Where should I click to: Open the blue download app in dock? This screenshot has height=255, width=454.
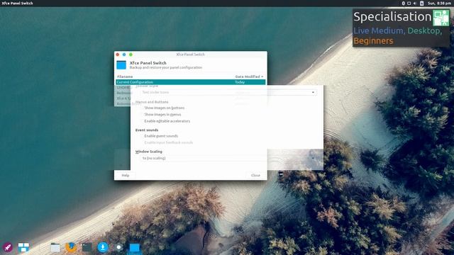[x=102, y=247]
